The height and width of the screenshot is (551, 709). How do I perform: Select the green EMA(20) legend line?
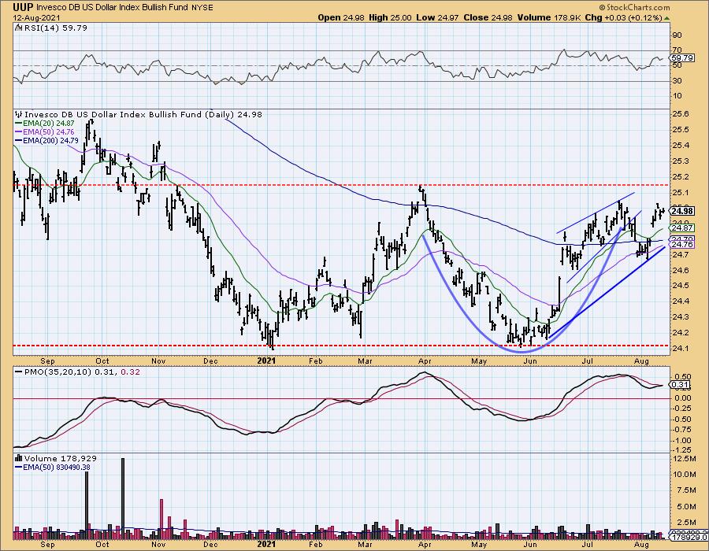[19, 123]
